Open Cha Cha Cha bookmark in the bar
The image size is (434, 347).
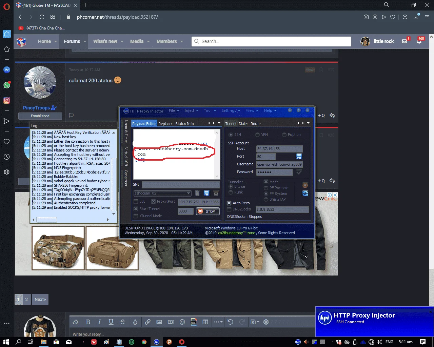point(41,28)
